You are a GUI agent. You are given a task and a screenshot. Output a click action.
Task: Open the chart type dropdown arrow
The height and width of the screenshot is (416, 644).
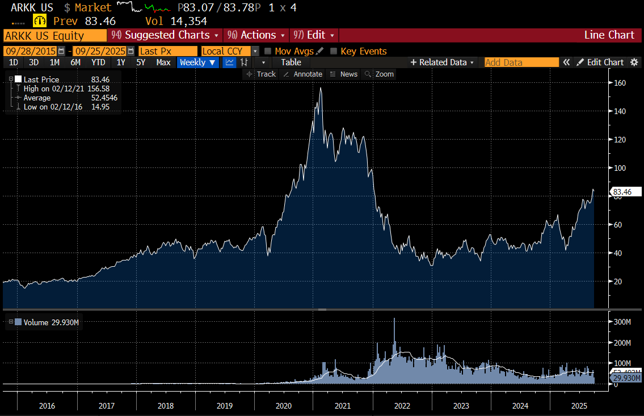tap(263, 62)
